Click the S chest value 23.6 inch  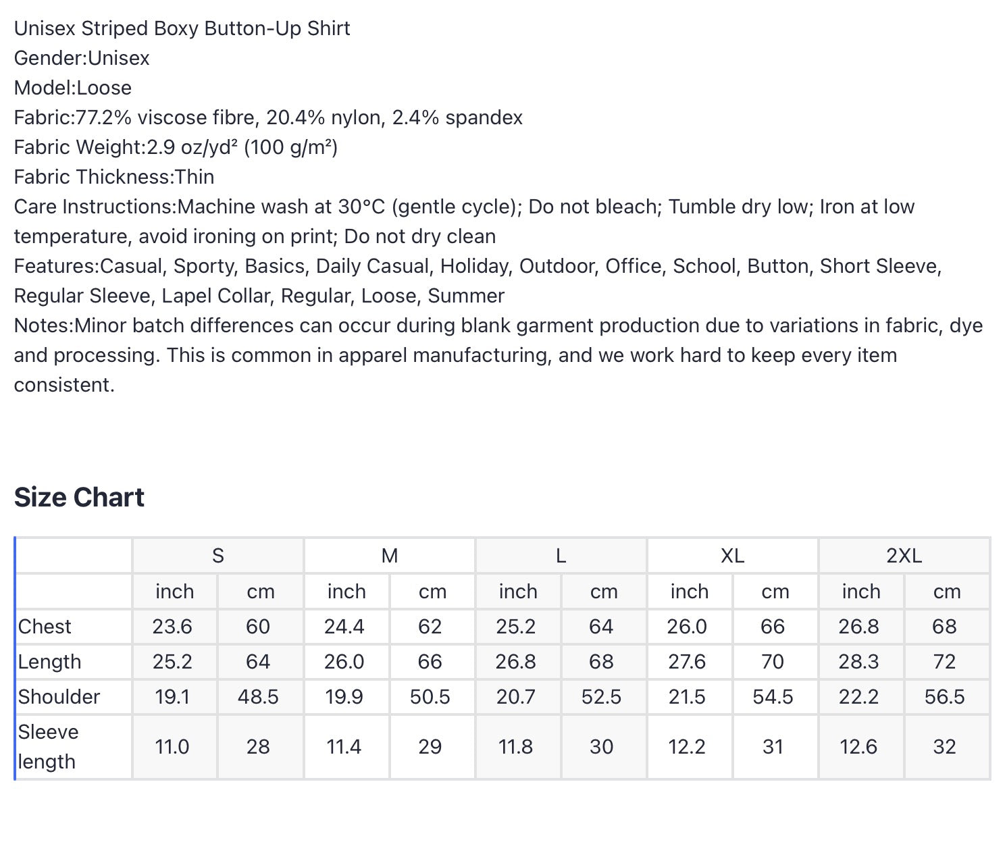[172, 627]
